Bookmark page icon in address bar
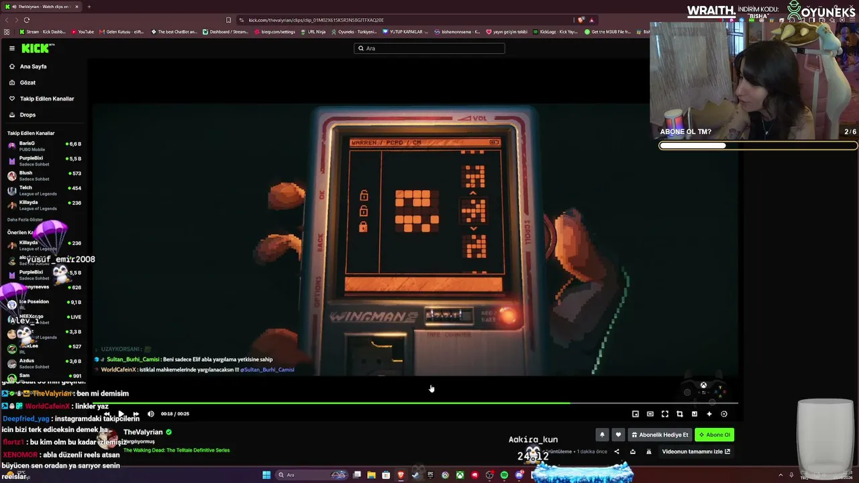859x483 pixels. point(228,20)
